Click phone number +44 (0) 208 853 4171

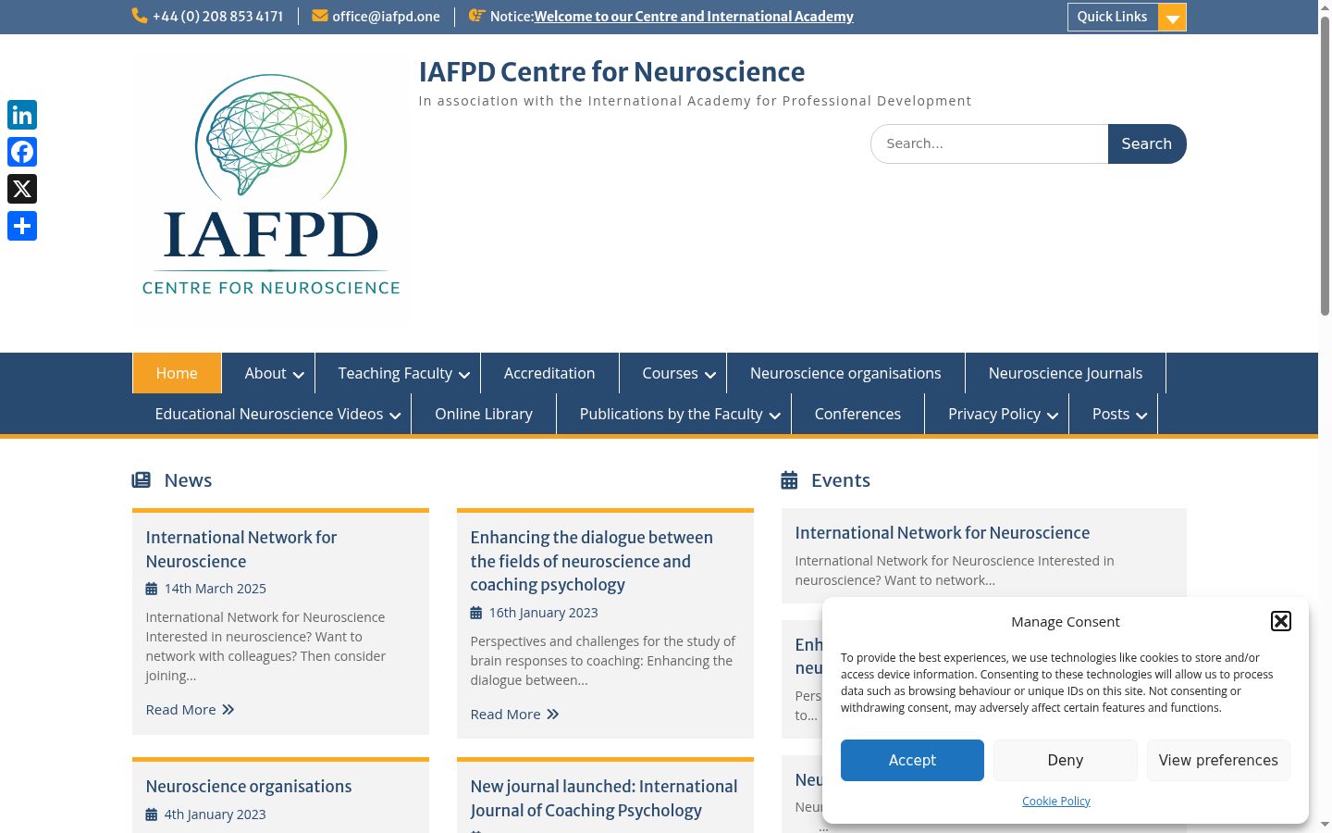coord(218,16)
